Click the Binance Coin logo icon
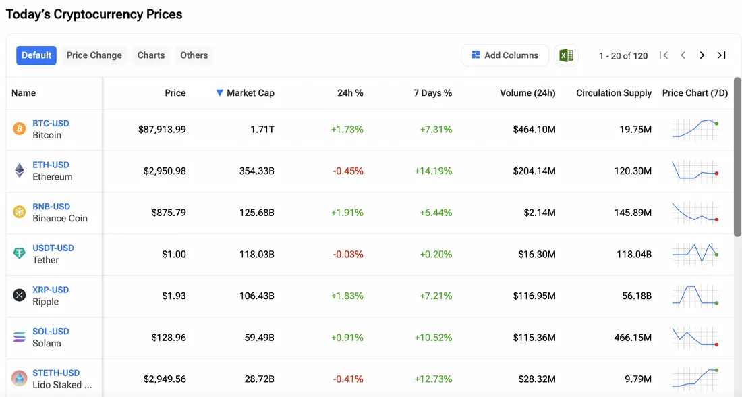The image size is (742, 397). pyautogui.click(x=20, y=212)
